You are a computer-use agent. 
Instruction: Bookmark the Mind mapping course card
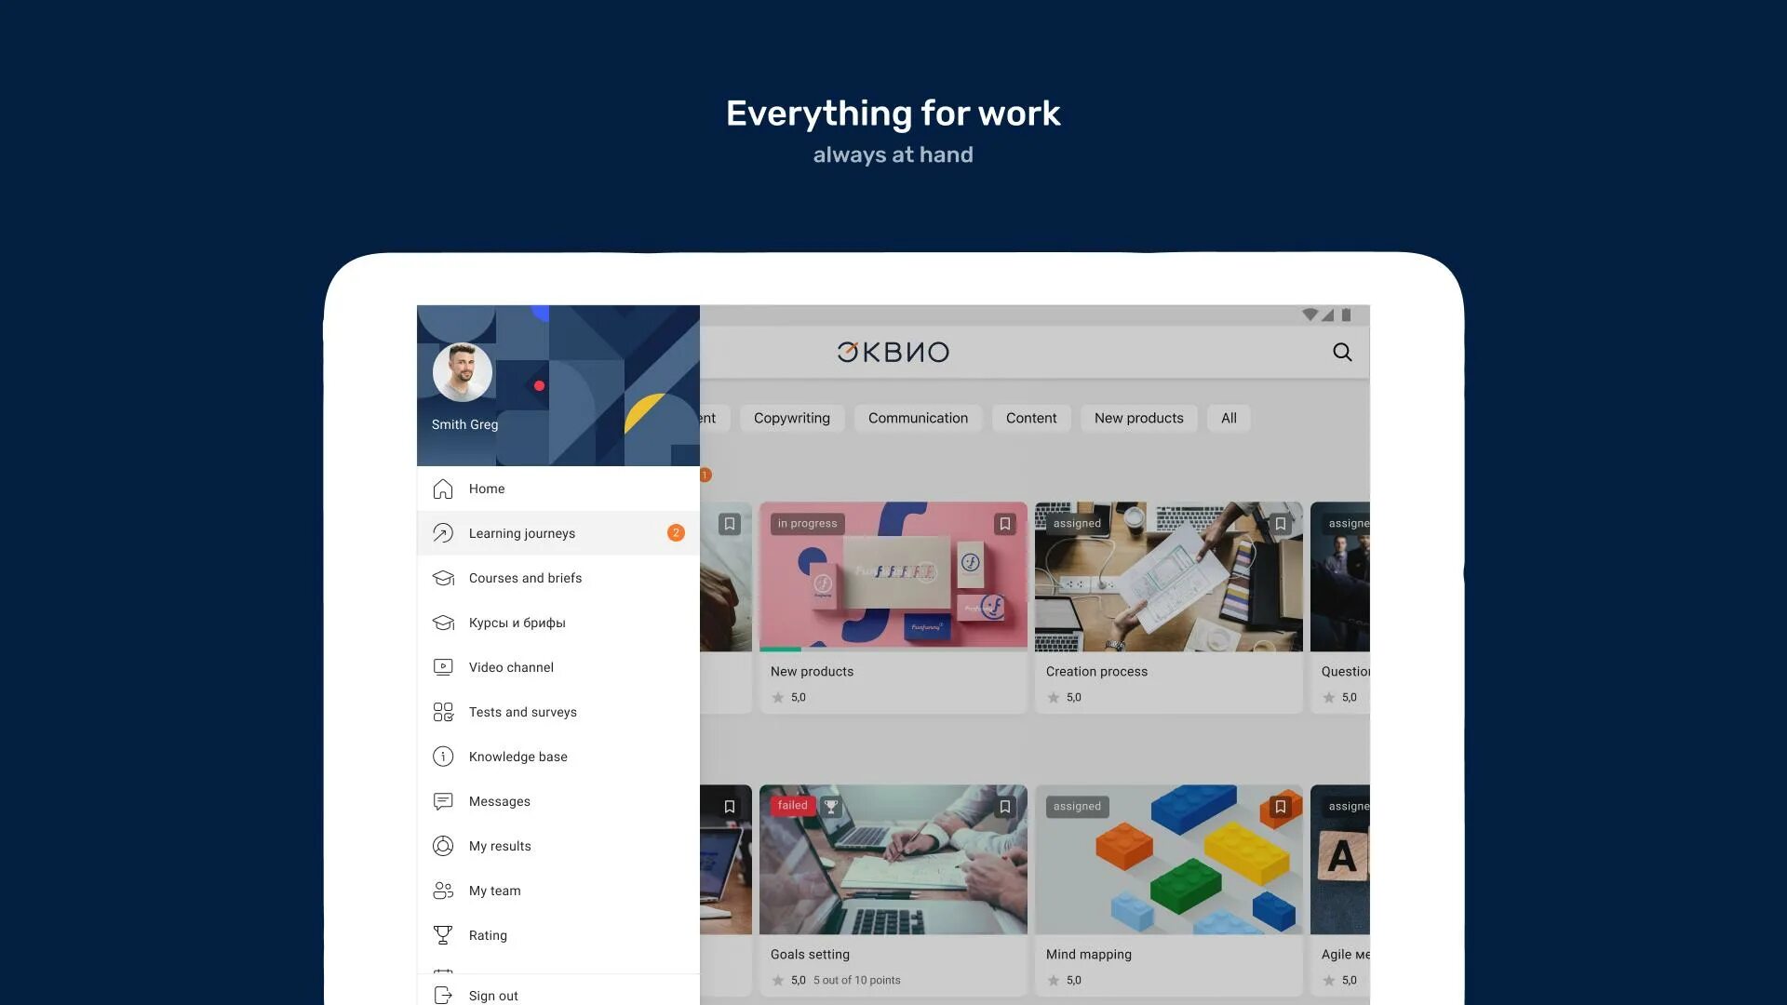1281,807
